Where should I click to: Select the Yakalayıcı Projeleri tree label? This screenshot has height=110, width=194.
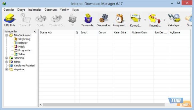tap(24, 66)
